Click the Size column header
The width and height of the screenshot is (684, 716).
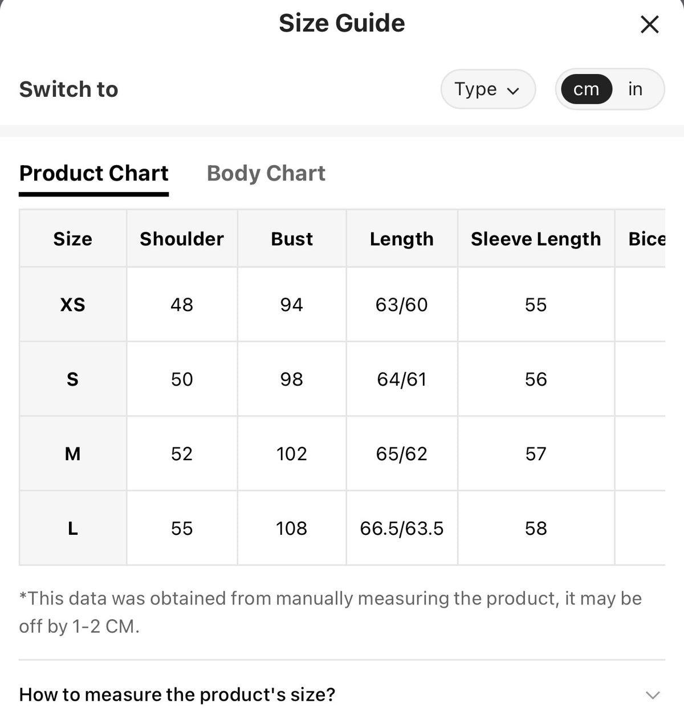click(73, 239)
